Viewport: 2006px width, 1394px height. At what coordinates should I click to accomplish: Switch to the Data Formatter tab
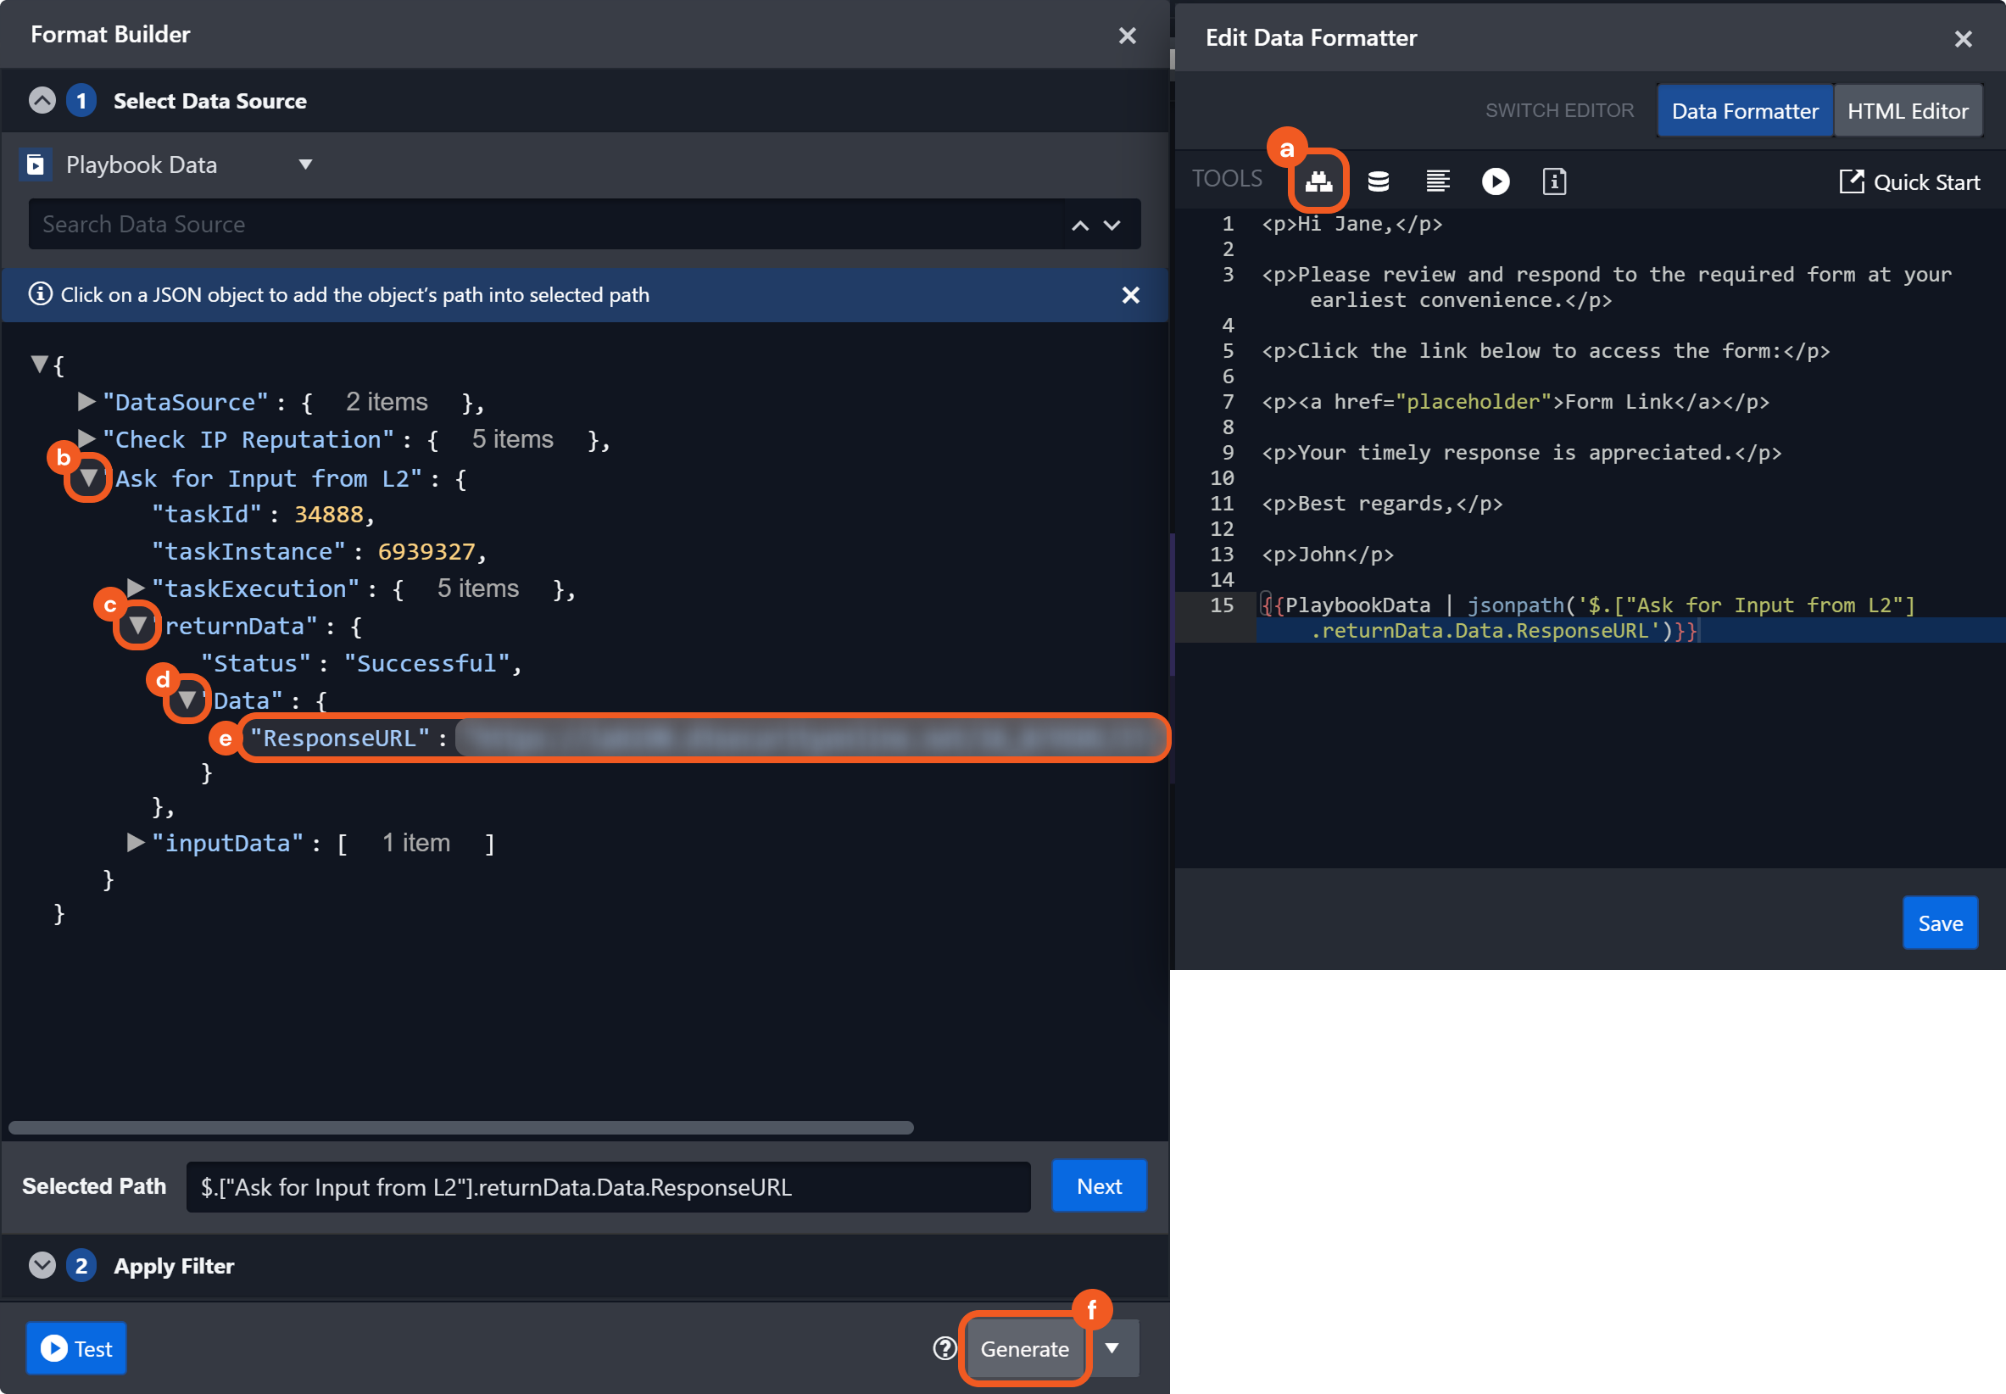(x=1744, y=111)
